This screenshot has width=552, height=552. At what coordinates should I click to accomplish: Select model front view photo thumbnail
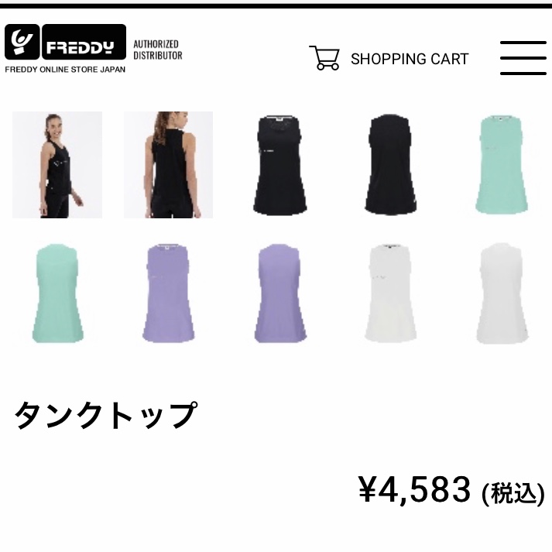(x=57, y=165)
